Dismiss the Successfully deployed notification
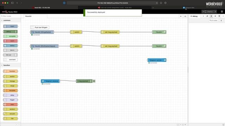 pos(112,13)
